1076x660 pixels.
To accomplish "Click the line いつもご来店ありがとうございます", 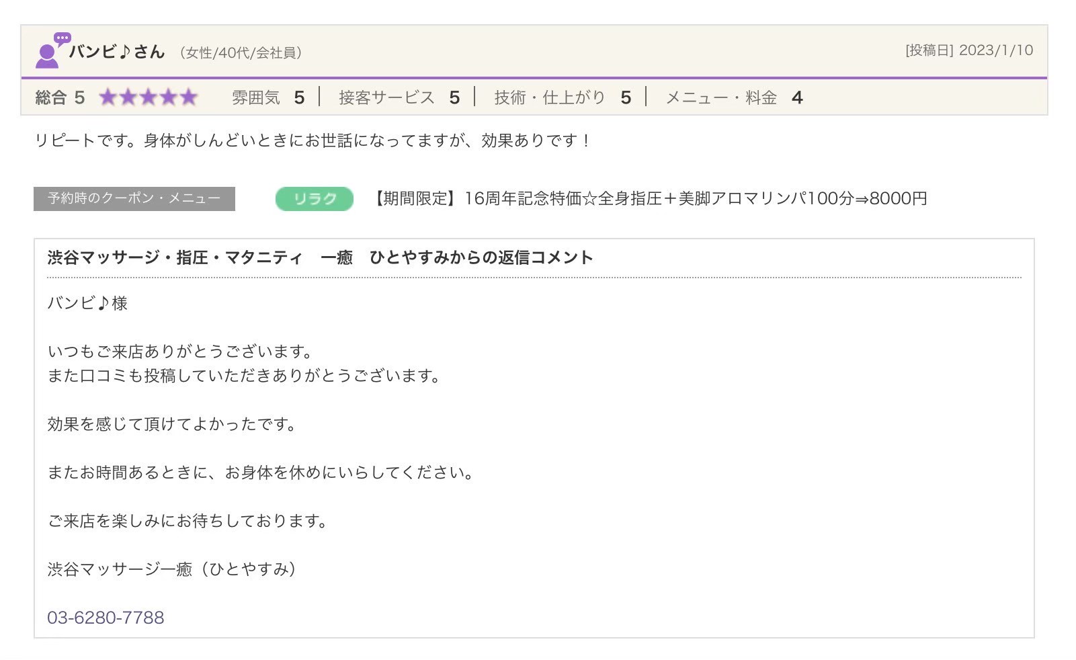I will coord(181,352).
